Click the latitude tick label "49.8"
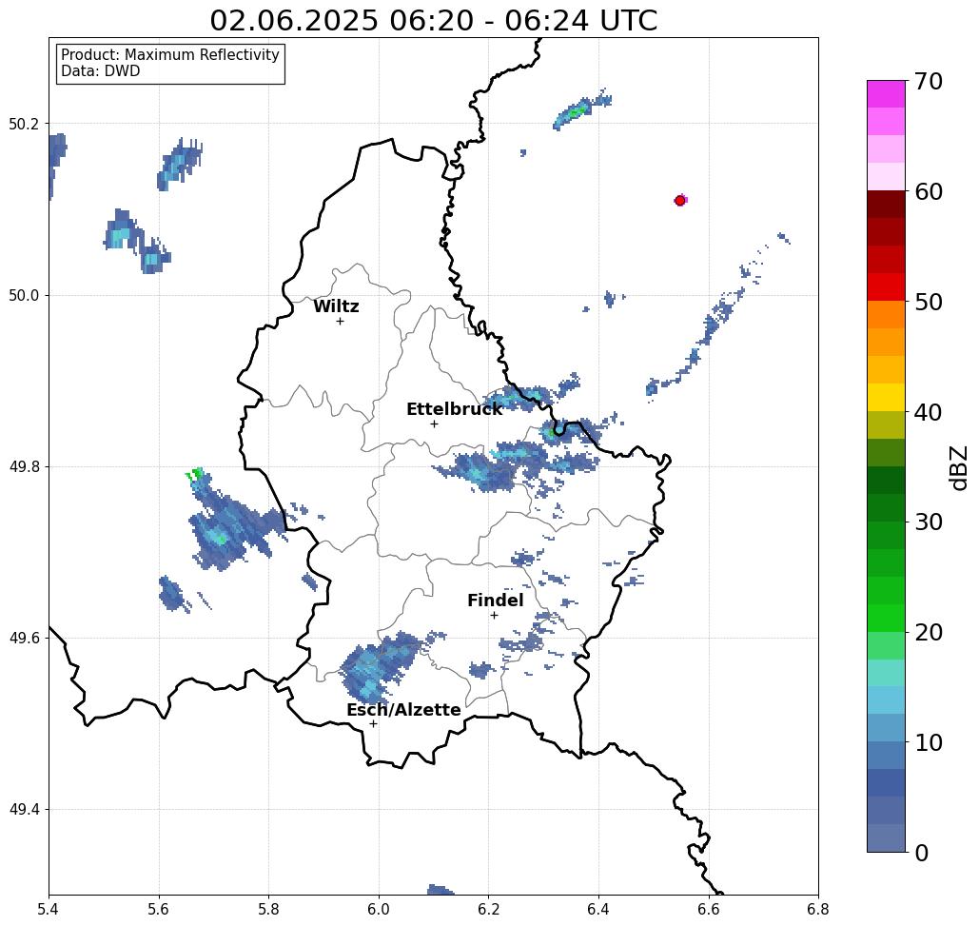This screenshot has height=926, width=979. pos(24,466)
